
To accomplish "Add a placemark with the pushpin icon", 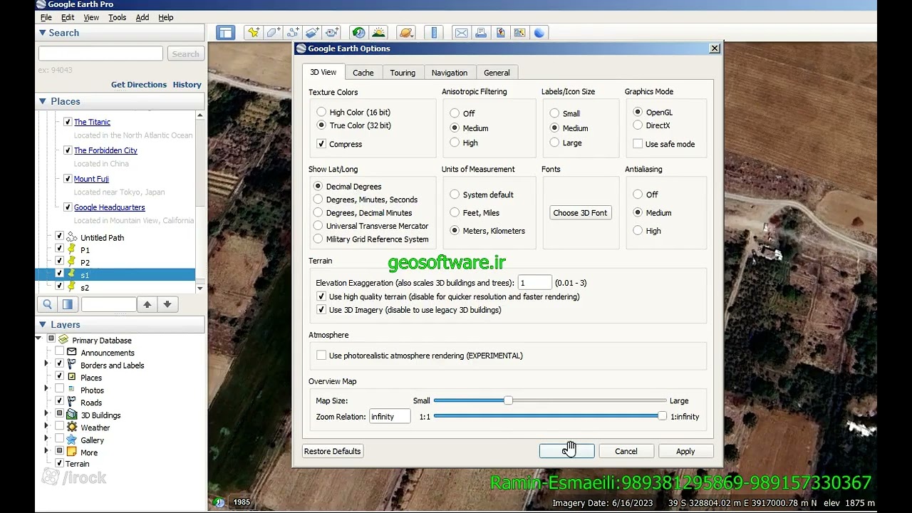I will pos(253,33).
